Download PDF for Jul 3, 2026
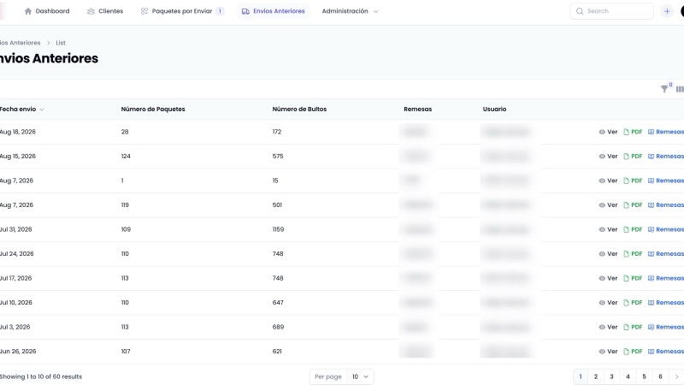The image size is (684, 385). (633, 327)
